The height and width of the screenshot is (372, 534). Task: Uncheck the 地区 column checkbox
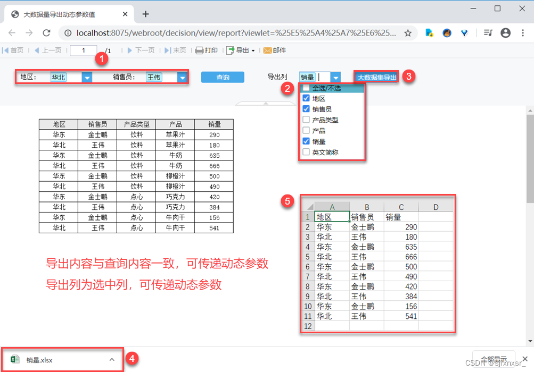306,98
